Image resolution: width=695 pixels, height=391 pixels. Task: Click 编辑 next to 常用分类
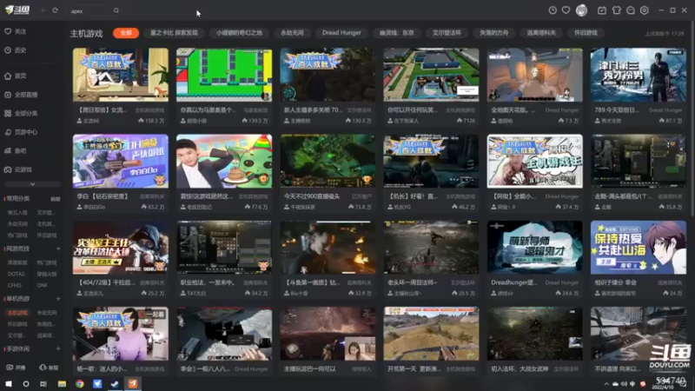click(x=55, y=199)
